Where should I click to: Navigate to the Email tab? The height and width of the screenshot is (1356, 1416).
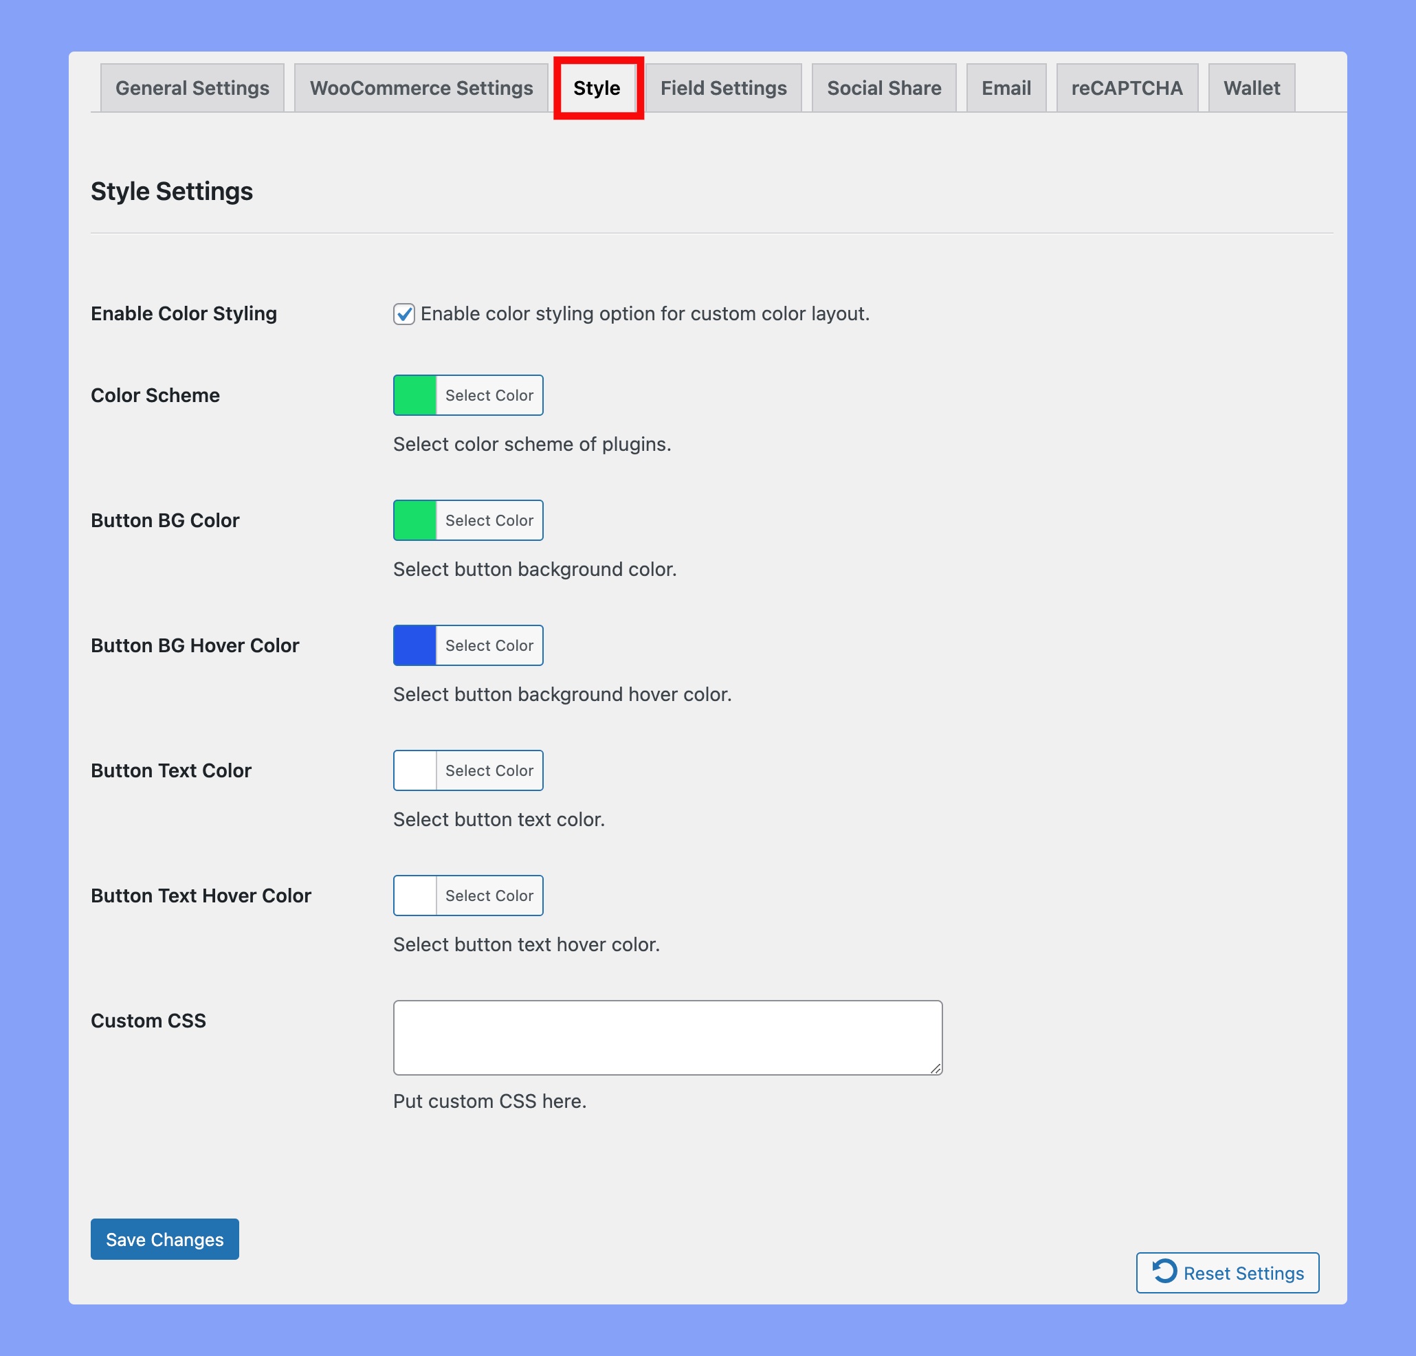[x=1005, y=87]
